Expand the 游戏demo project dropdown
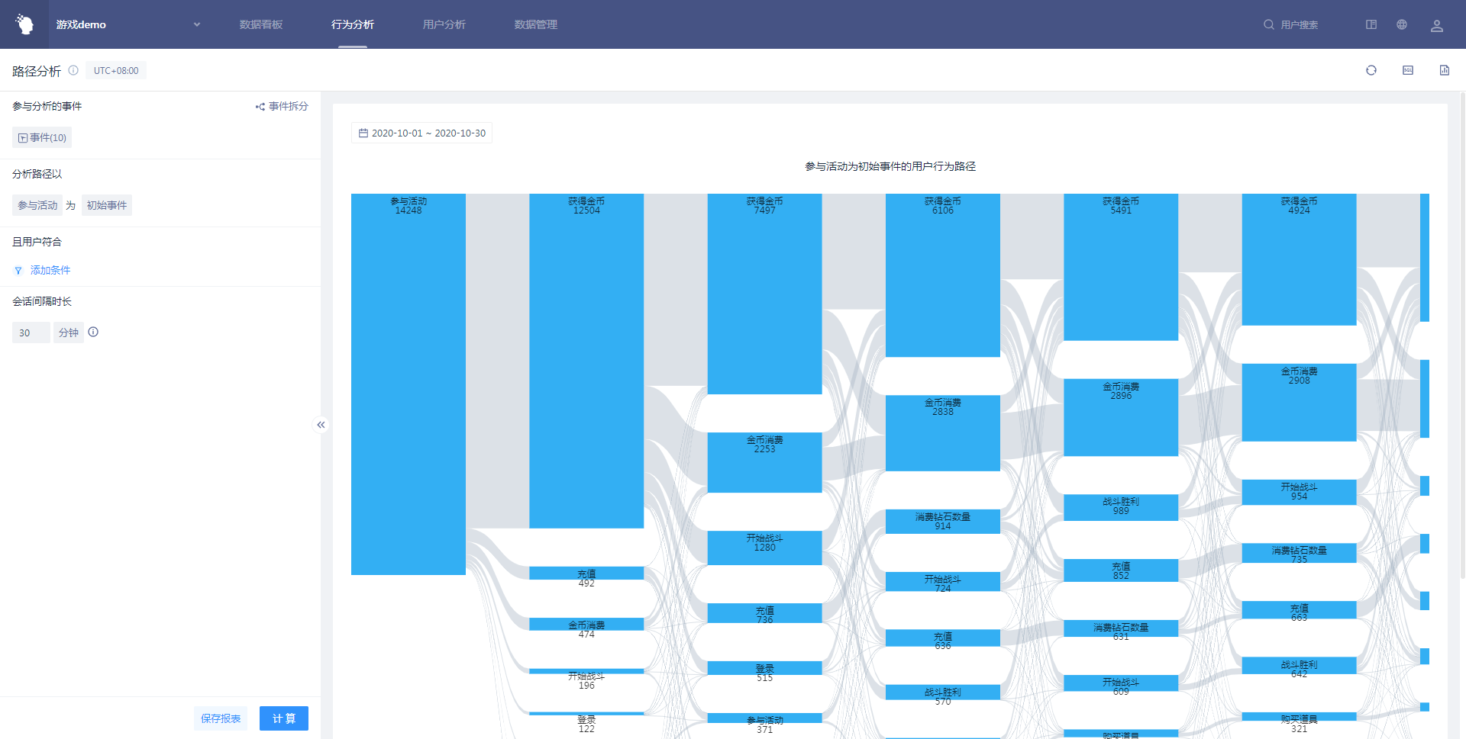Viewport: 1466px width, 739px height. pos(196,24)
